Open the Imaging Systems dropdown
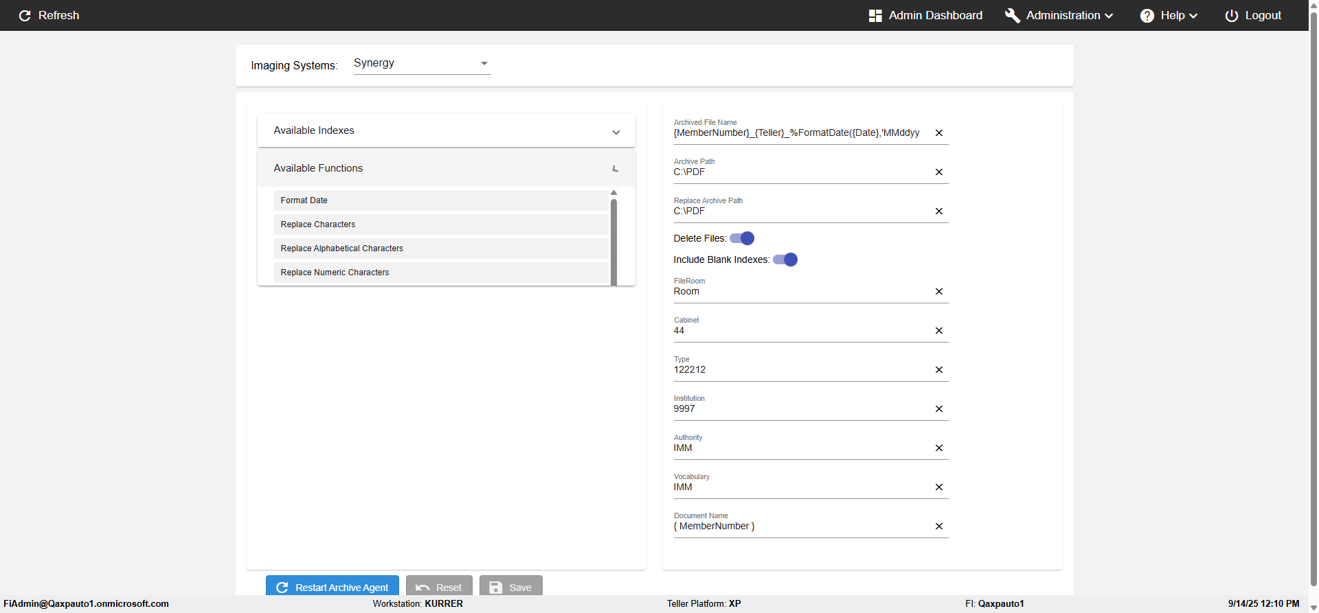This screenshot has height=613, width=1319. click(x=422, y=63)
